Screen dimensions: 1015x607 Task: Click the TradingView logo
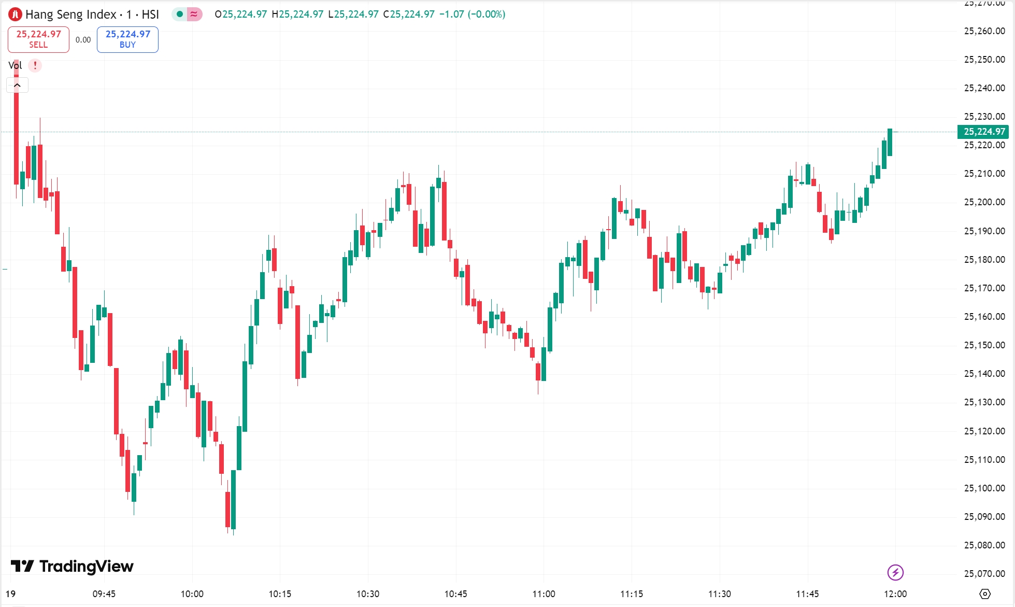coord(72,566)
